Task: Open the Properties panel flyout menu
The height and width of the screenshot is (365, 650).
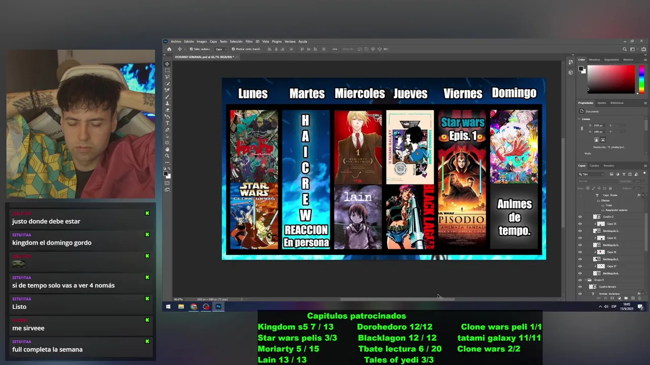Action: click(x=645, y=103)
